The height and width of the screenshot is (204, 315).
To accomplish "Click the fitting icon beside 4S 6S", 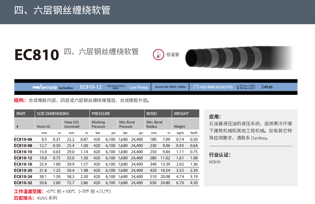I will [262, 87].
